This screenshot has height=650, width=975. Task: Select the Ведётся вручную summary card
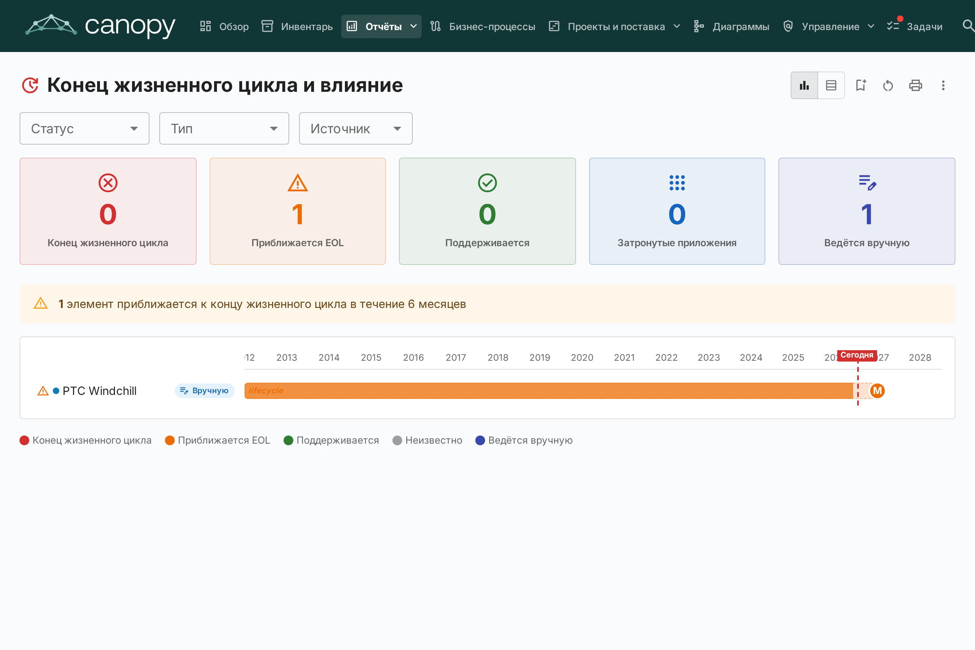867,211
